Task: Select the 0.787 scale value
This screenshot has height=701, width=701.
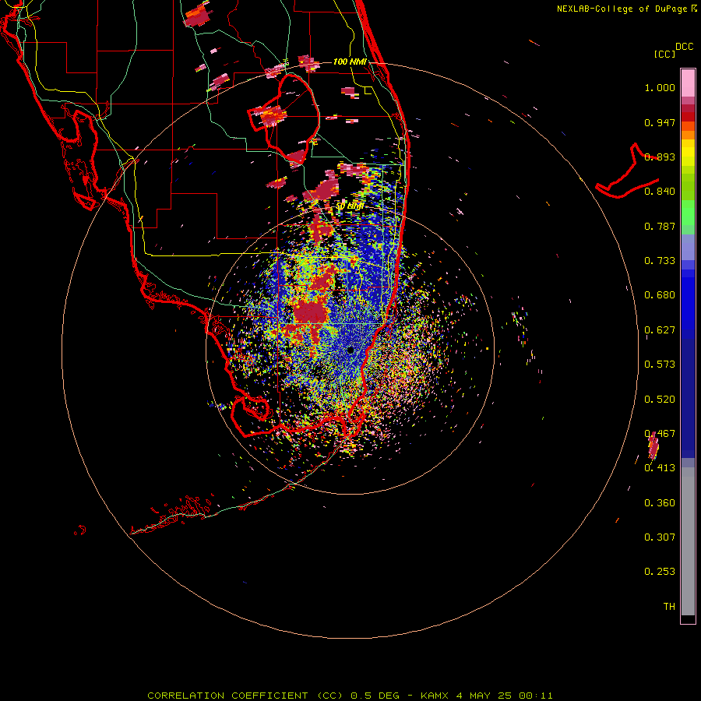Action: pyautogui.click(x=660, y=226)
